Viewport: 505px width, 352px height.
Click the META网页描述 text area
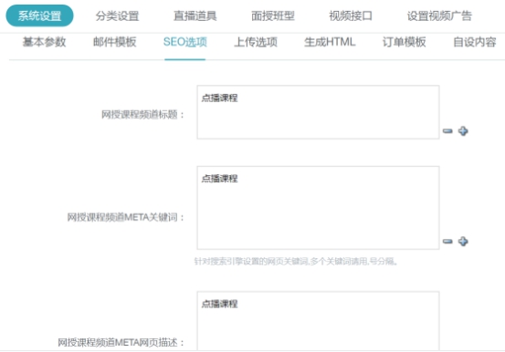(318, 321)
